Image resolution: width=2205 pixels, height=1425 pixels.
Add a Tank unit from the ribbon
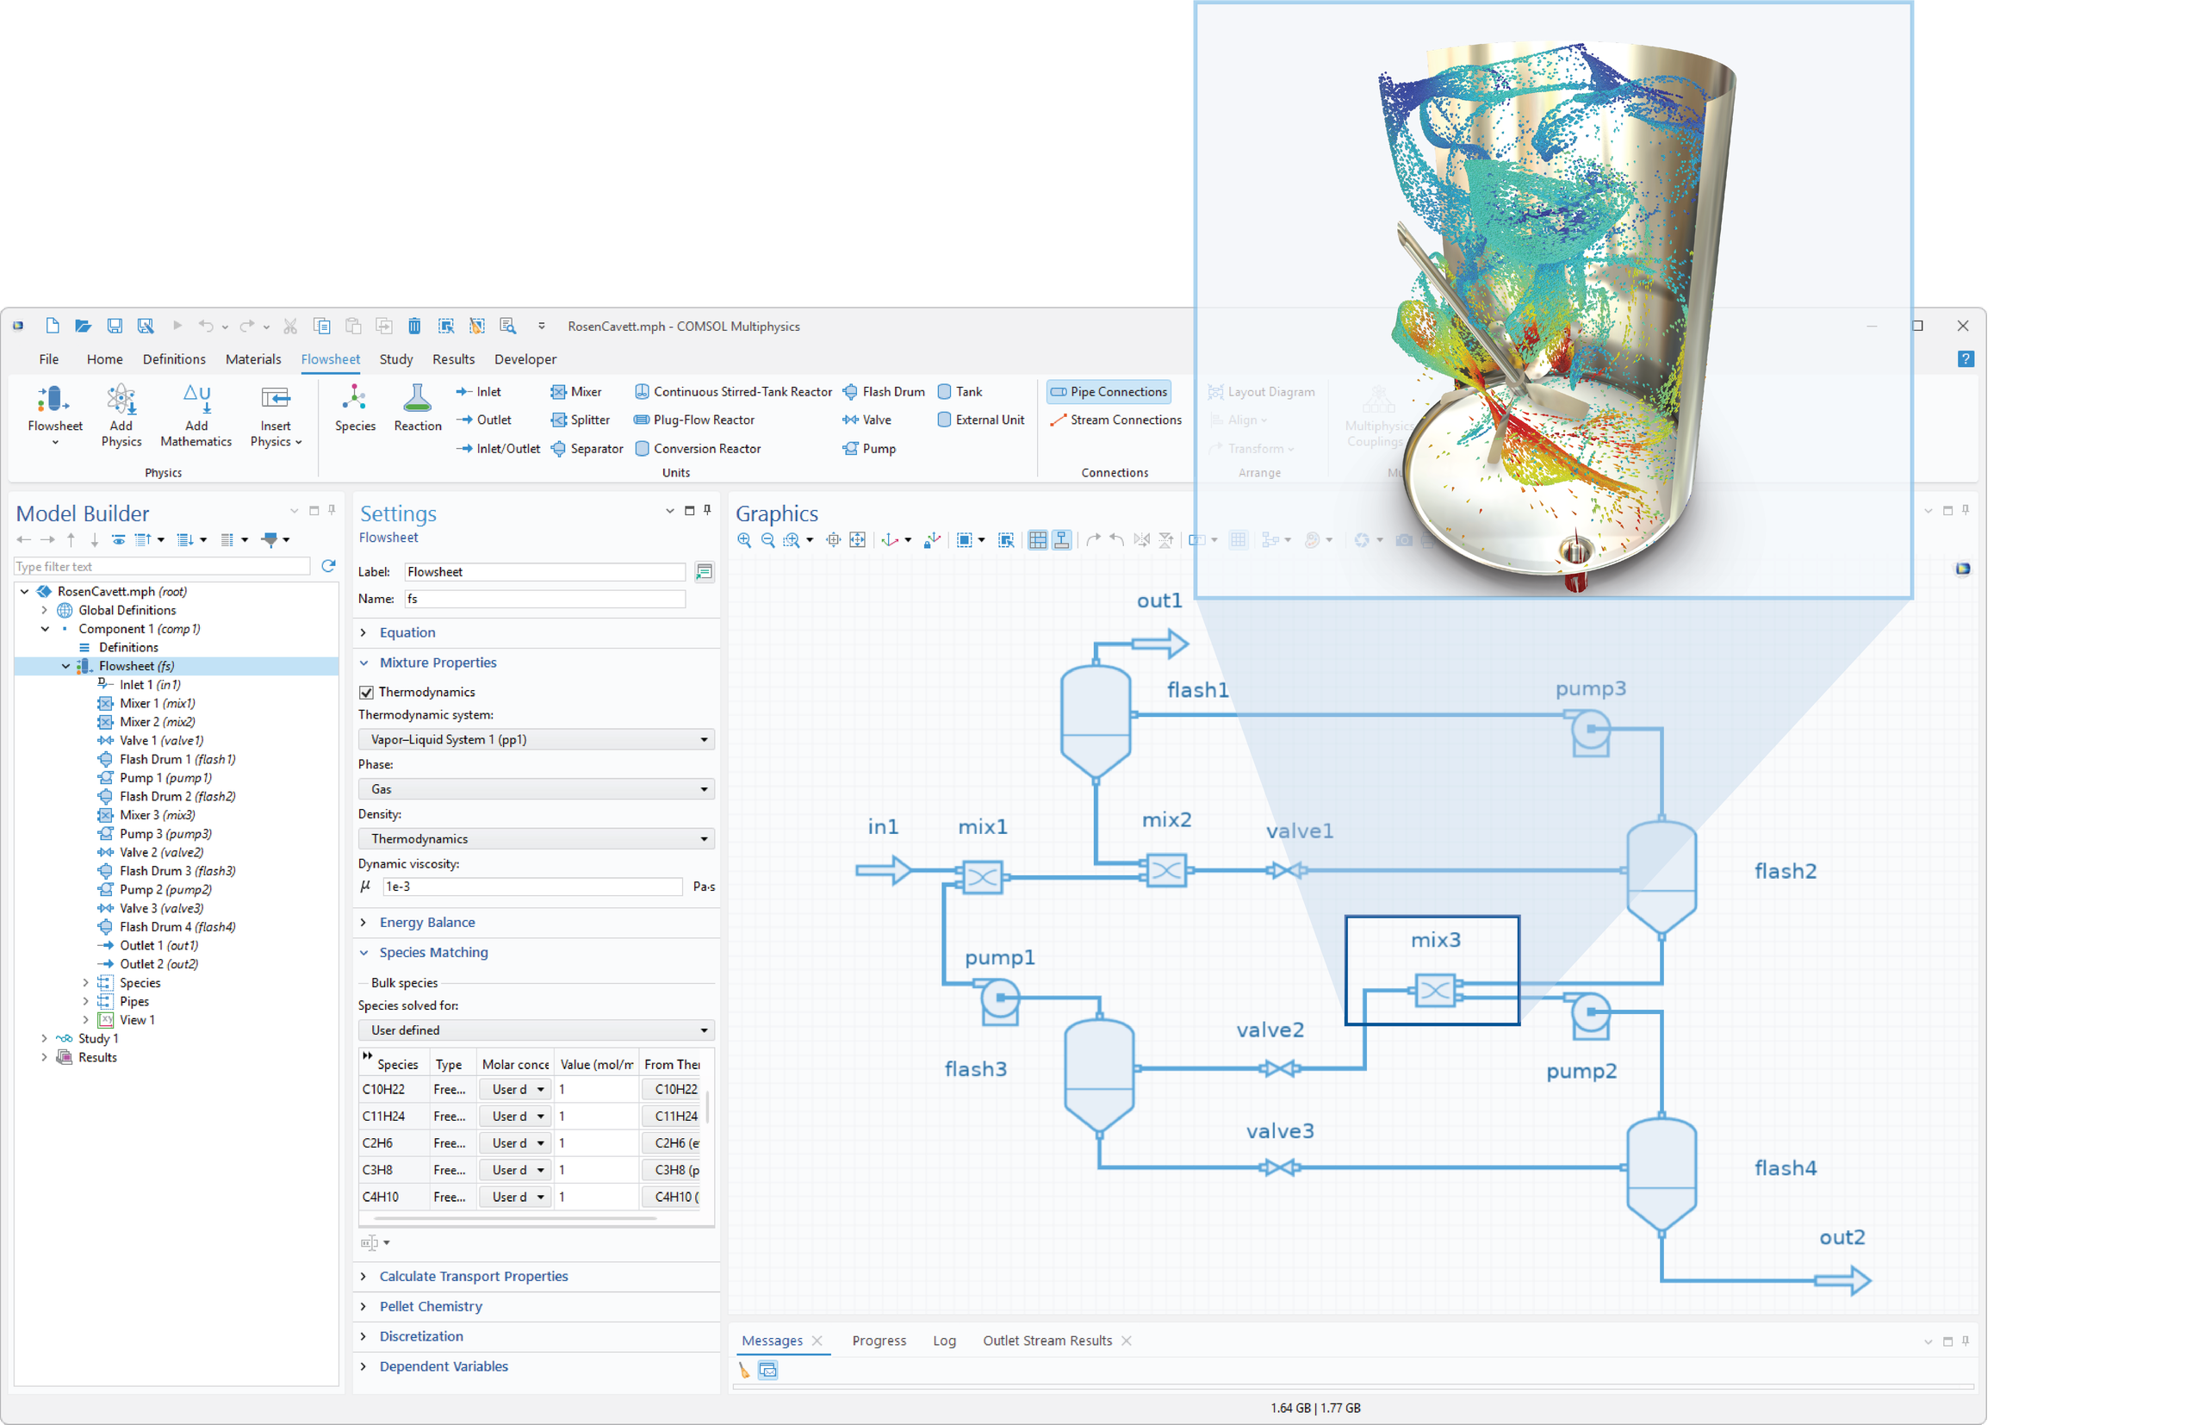click(960, 391)
